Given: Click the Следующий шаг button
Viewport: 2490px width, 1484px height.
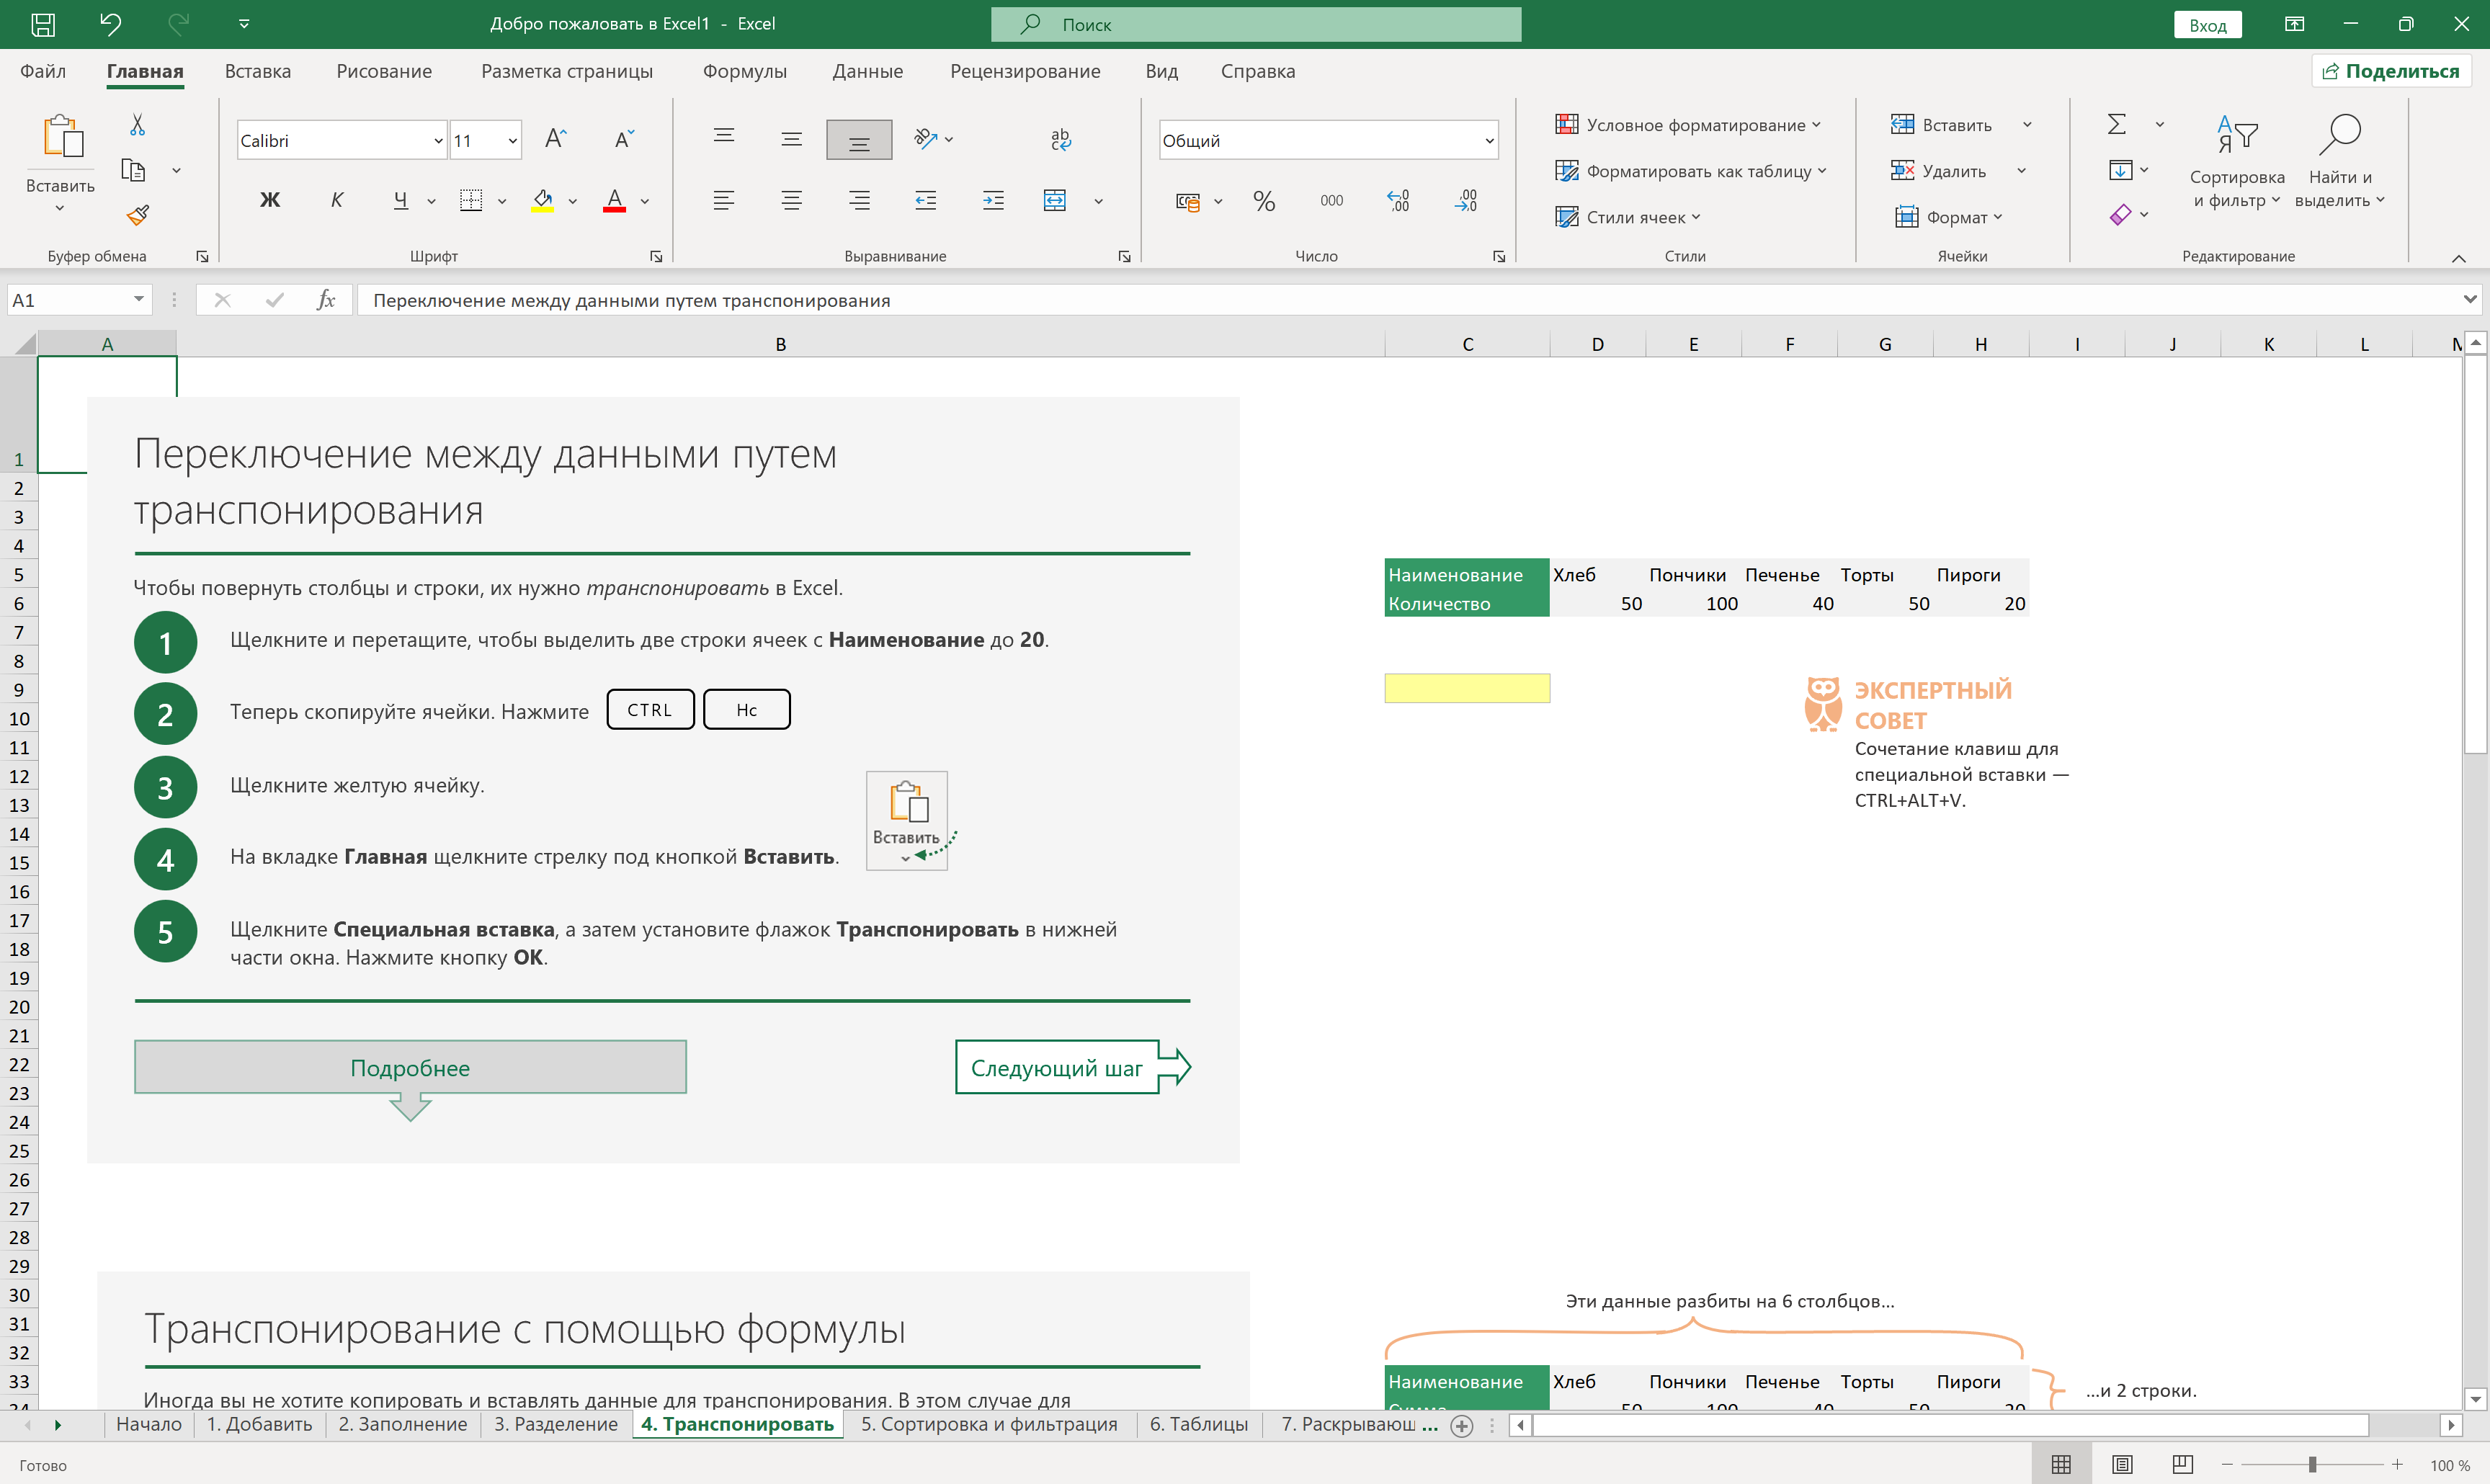Looking at the screenshot, I should 1073,1067.
